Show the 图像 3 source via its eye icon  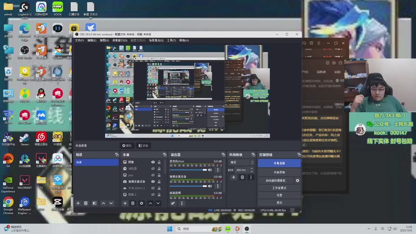click(153, 194)
